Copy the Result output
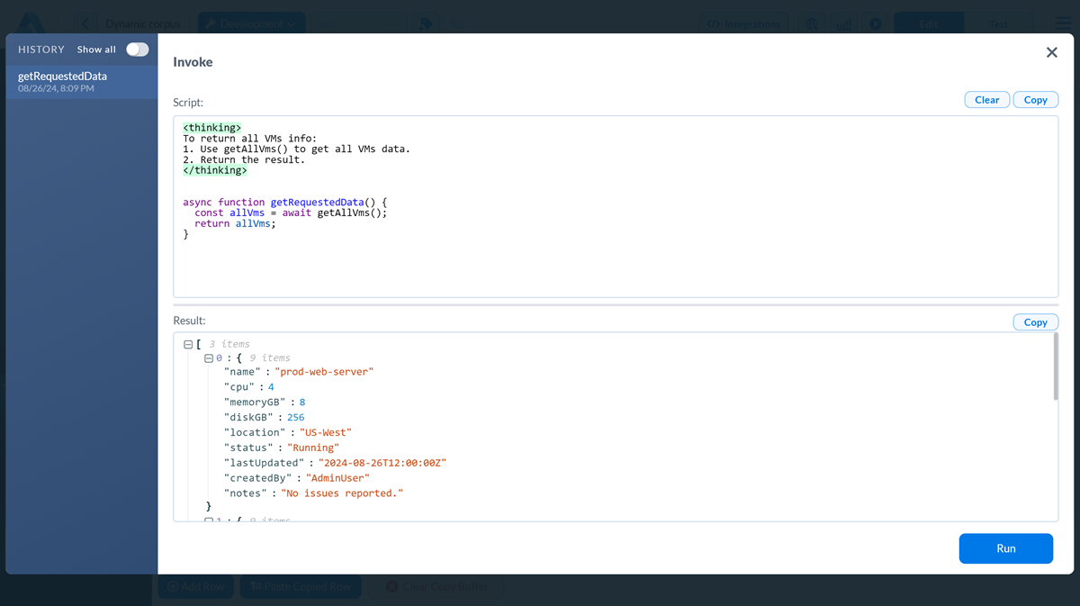Viewport: 1080px width, 606px height. point(1035,321)
